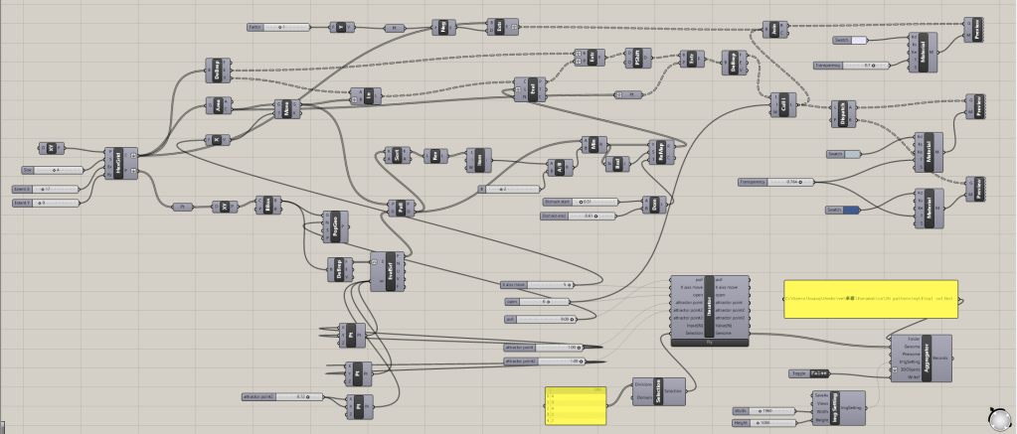The height and width of the screenshot is (434, 1017).
Task: Click the Join component near top right
Action: point(772,28)
